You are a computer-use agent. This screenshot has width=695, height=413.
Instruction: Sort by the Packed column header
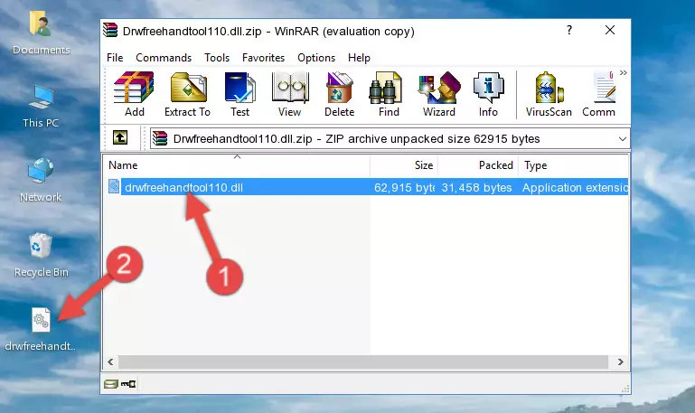coord(478,165)
